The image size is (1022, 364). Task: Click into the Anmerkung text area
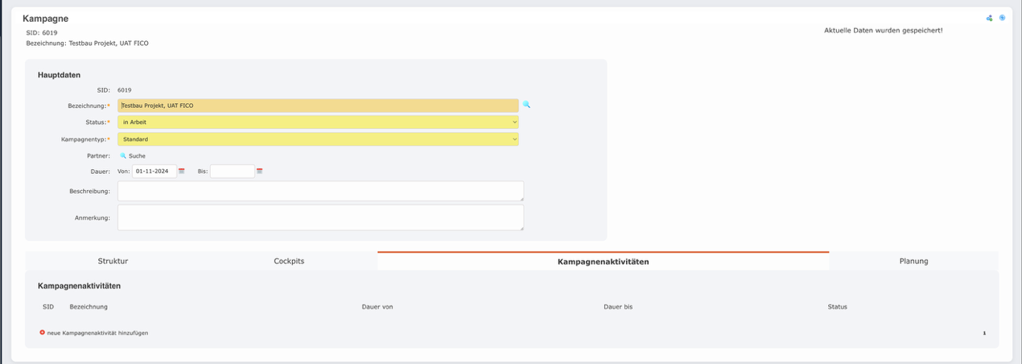(x=320, y=217)
